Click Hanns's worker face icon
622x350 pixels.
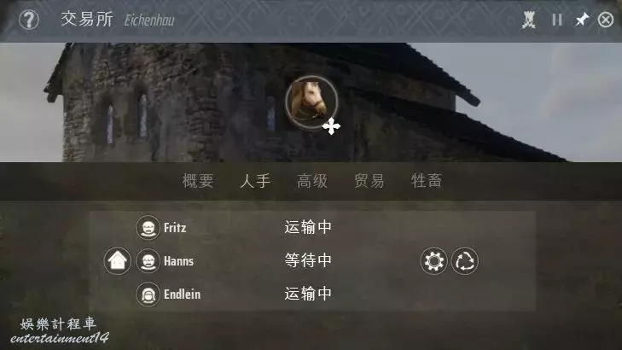pyautogui.click(x=148, y=260)
